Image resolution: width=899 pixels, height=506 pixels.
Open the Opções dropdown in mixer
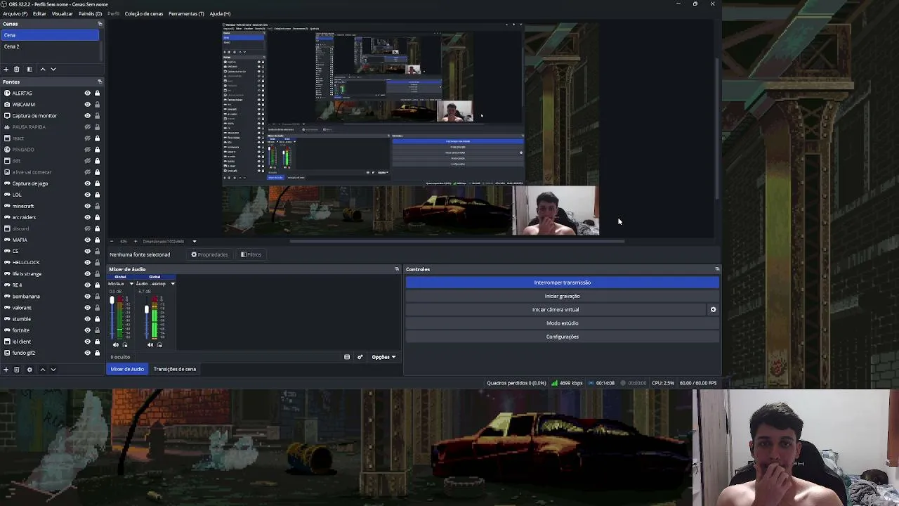[x=383, y=357]
